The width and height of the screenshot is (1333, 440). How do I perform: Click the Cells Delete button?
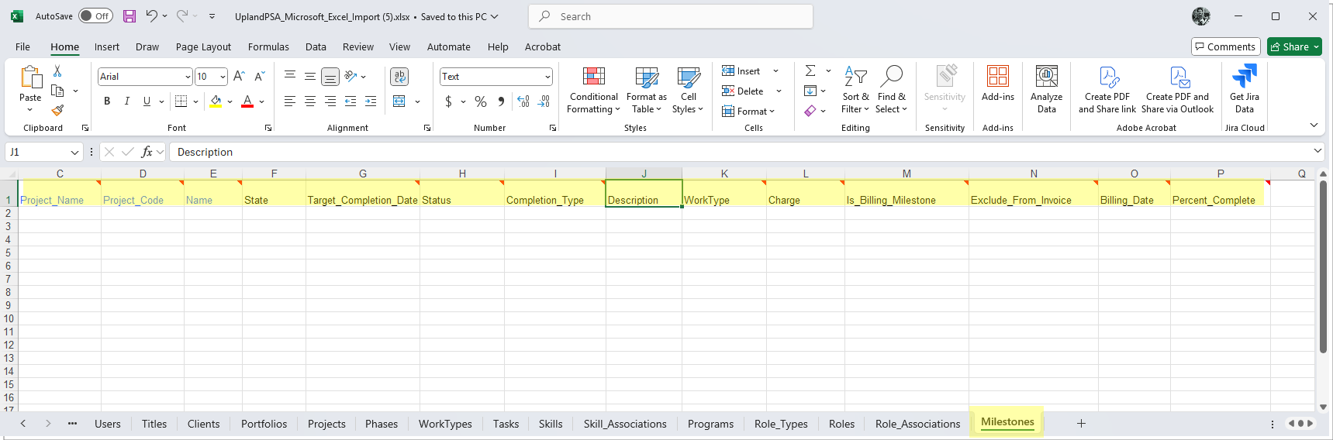click(744, 91)
